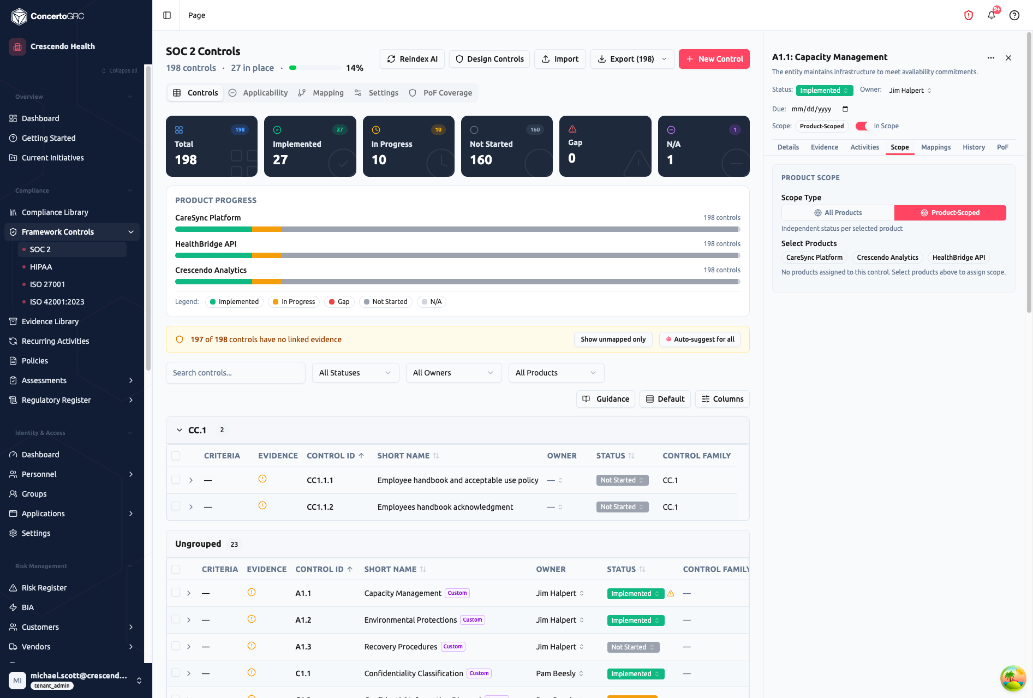
Task: Check the CC1.1.1 row checkbox
Action: [176, 479]
